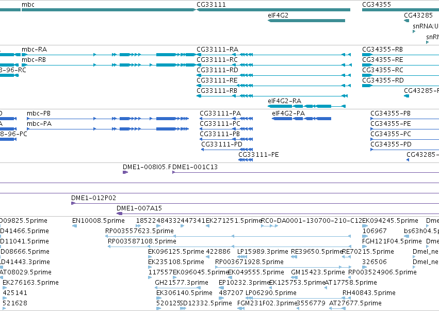The height and width of the screenshot is (311, 439).
Task: Select transcript mbc-RB
Action: [109, 65]
